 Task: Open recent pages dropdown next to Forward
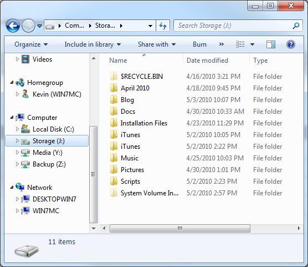[39, 26]
